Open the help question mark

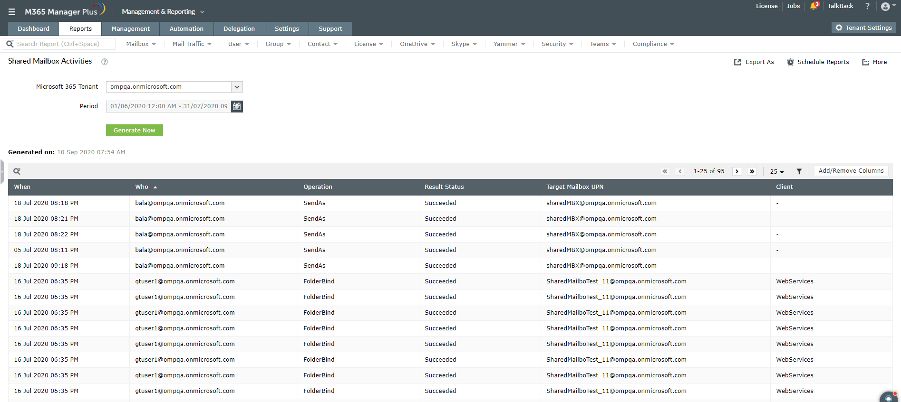pos(867,6)
